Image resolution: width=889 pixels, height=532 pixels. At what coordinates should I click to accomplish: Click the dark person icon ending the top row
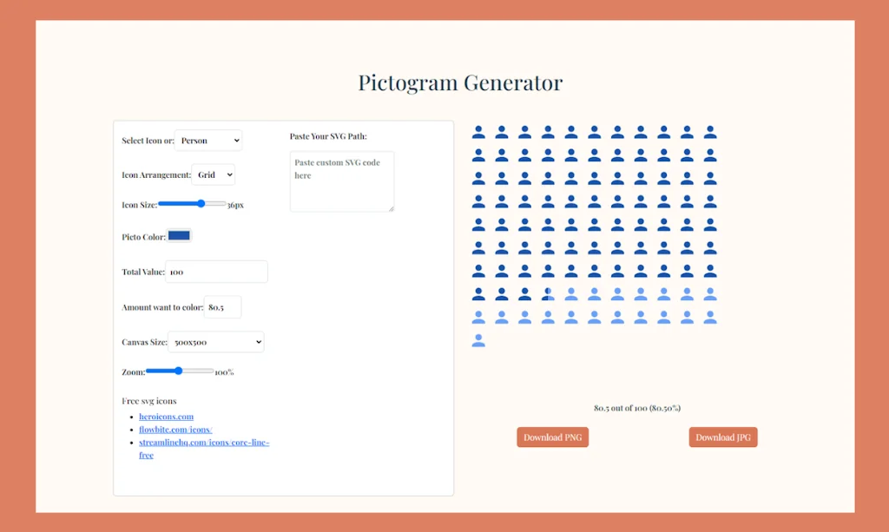coord(710,131)
